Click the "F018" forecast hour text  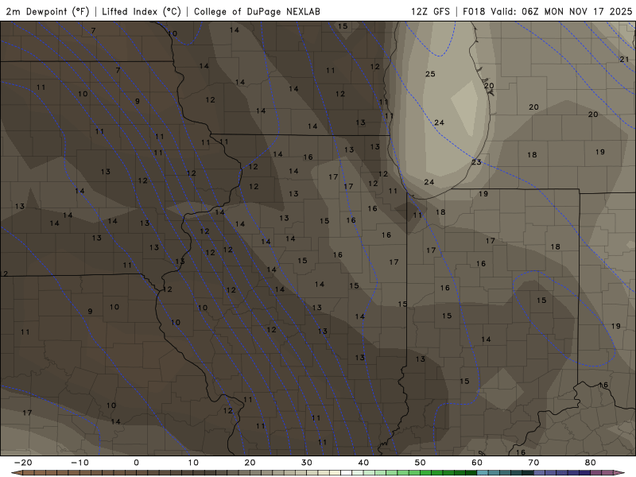(474, 11)
